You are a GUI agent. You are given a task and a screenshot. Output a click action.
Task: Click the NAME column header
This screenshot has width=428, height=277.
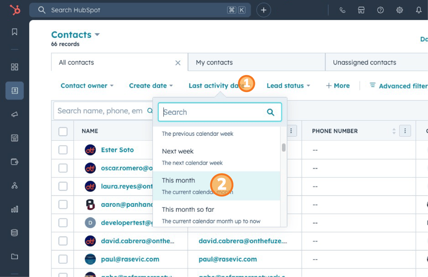point(90,131)
